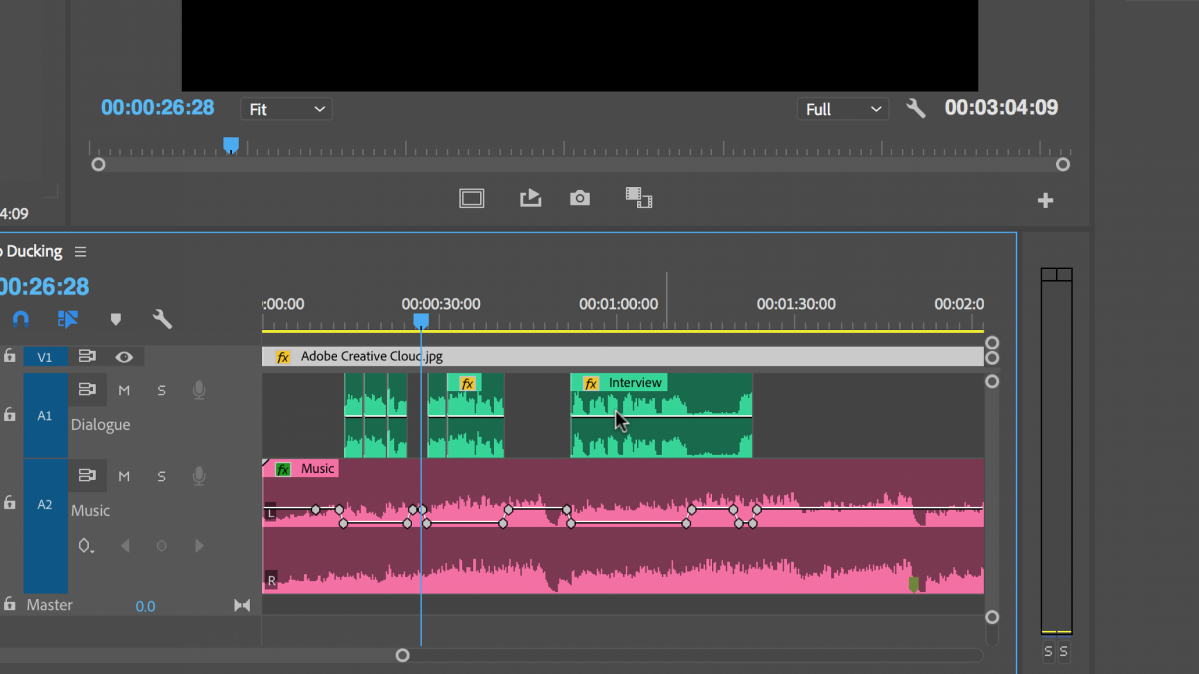The width and height of the screenshot is (1199, 674).
Task: Click the right solo S button under meters
Action: coord(1064,651)
